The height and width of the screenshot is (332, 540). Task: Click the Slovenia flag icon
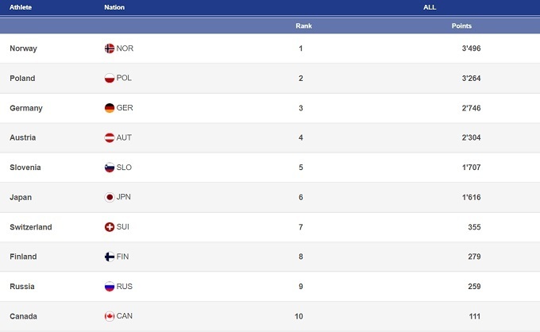tap(110, 168)
